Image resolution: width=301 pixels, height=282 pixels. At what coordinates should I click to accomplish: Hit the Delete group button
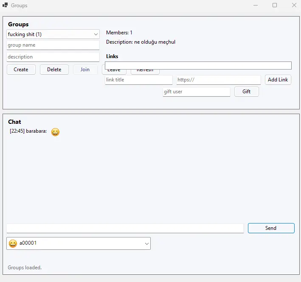click(x=54, y=70)
